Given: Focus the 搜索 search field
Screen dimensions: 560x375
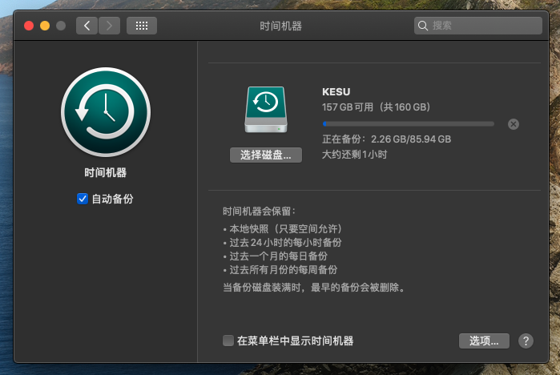Looking at the screenshot, I should (x=481, y=26).
